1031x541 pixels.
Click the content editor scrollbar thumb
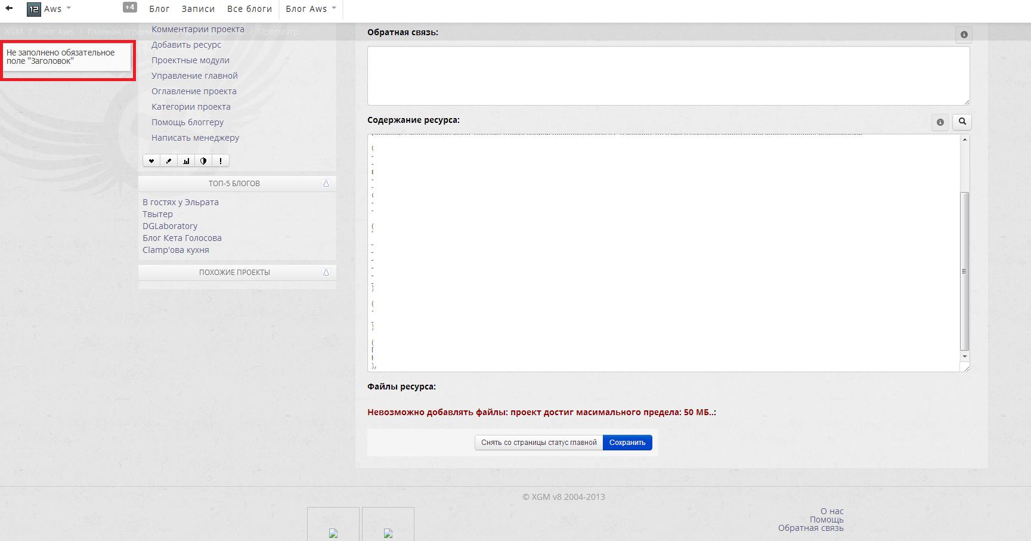pos(965,271)
